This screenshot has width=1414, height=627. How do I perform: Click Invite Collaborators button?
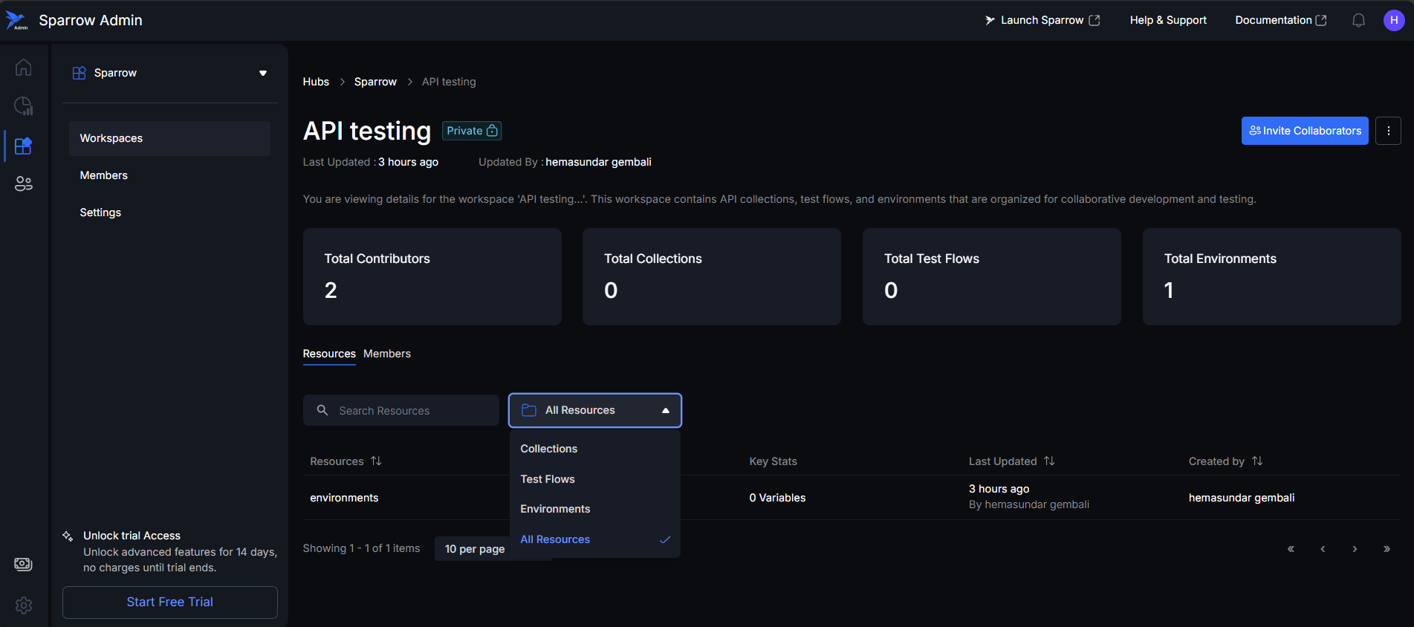1304,131
